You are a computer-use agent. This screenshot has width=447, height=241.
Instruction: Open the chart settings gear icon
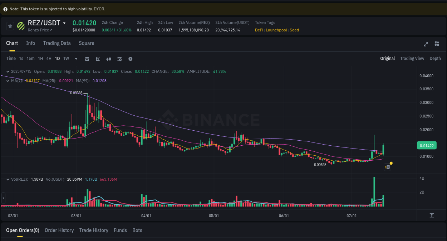point(130,59)
